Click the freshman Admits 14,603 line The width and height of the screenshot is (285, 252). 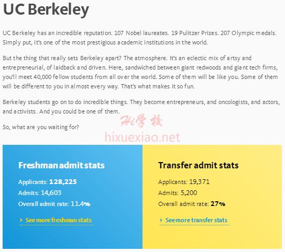(x=40, y=193)
